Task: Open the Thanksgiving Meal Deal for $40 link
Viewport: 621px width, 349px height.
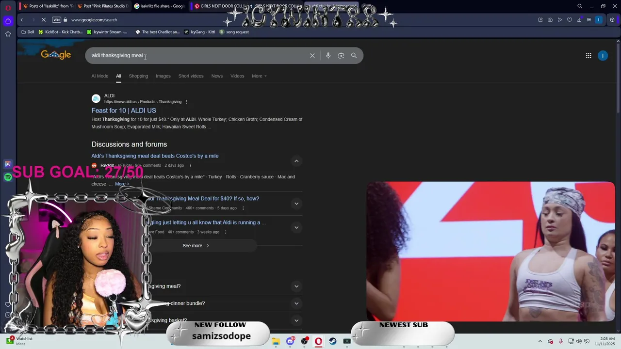Action: click(204, 199)
